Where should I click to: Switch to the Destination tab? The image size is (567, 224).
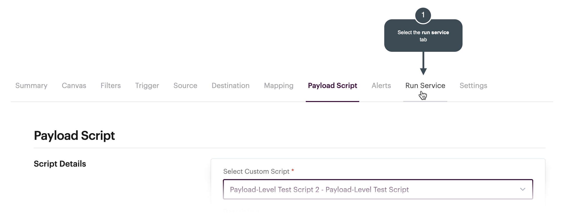[231, 86]
